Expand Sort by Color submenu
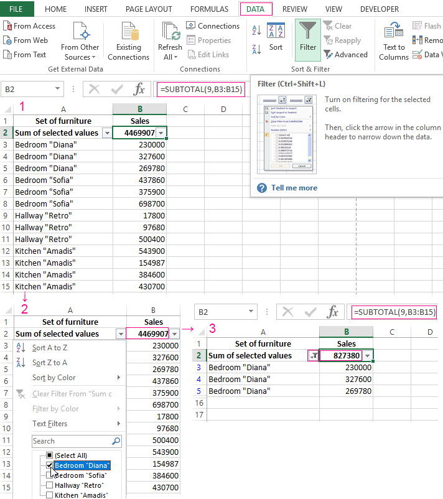The height and width of the screenshot is (499, 443). (x=68, y=378)
